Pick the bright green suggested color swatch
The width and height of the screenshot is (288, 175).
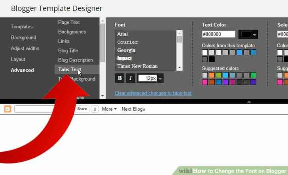click(253, 75)
